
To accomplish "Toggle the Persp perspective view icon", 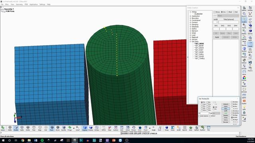I will pos(167,128).
